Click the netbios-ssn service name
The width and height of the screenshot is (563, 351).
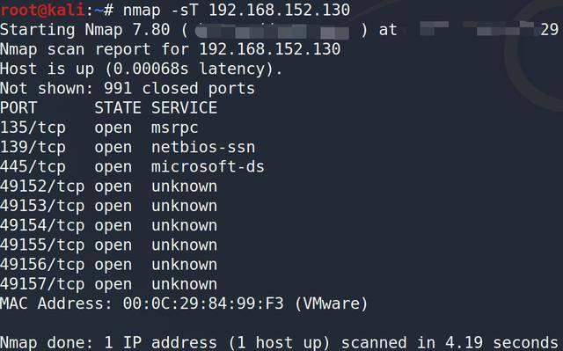[x=203, y=147]
